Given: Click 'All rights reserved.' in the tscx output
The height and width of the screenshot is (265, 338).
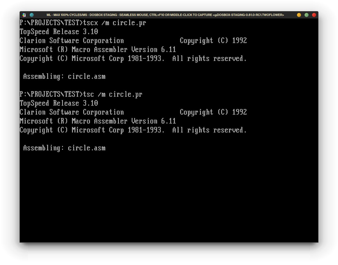Looking at the screenshot, I should (210, 59).
